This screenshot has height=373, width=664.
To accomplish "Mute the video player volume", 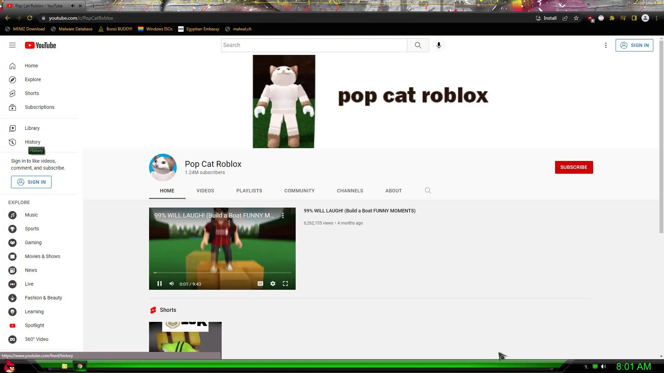I will coord(172,284).
